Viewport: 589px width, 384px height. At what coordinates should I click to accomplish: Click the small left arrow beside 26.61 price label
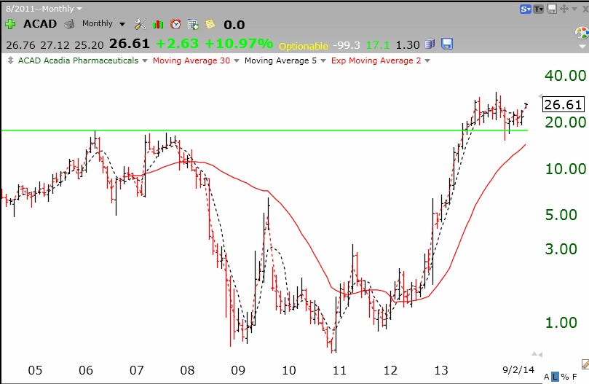540,96
